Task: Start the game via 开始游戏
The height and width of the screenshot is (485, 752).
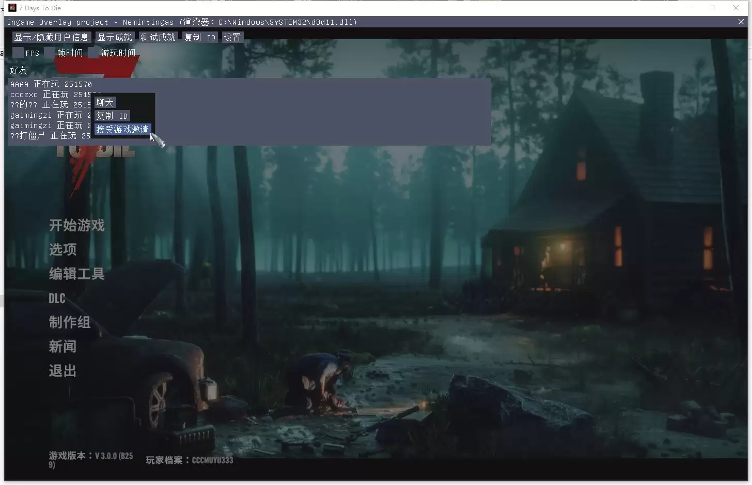Action: click(77, 225)
